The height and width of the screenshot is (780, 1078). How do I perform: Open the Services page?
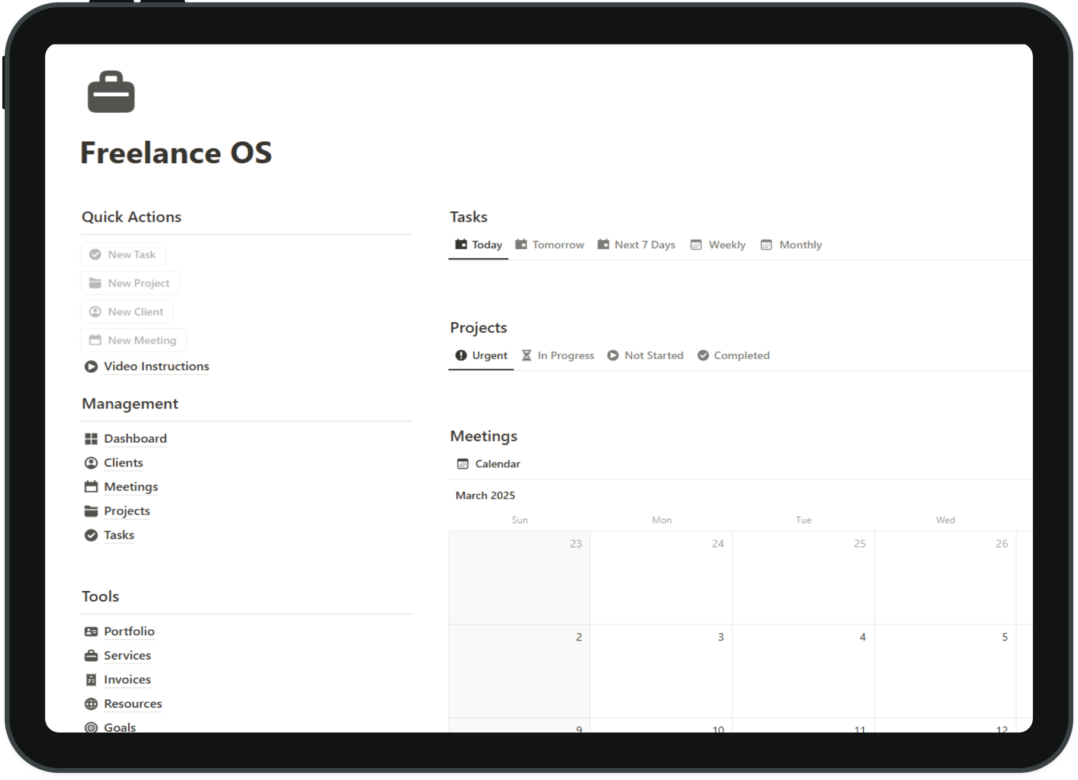(x=128, y=656)
